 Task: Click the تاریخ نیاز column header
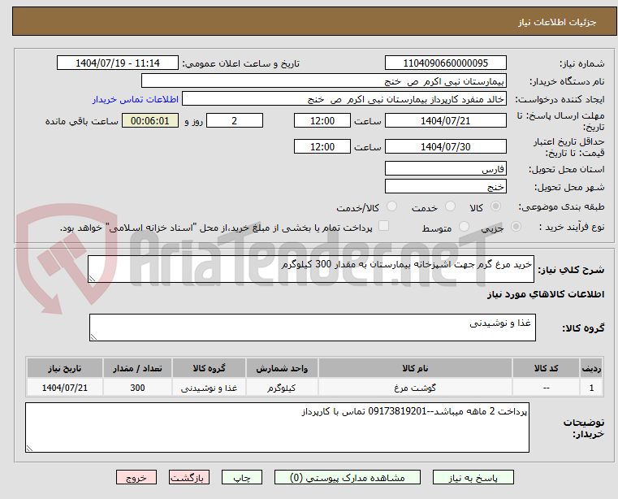(x=65, y=368)
